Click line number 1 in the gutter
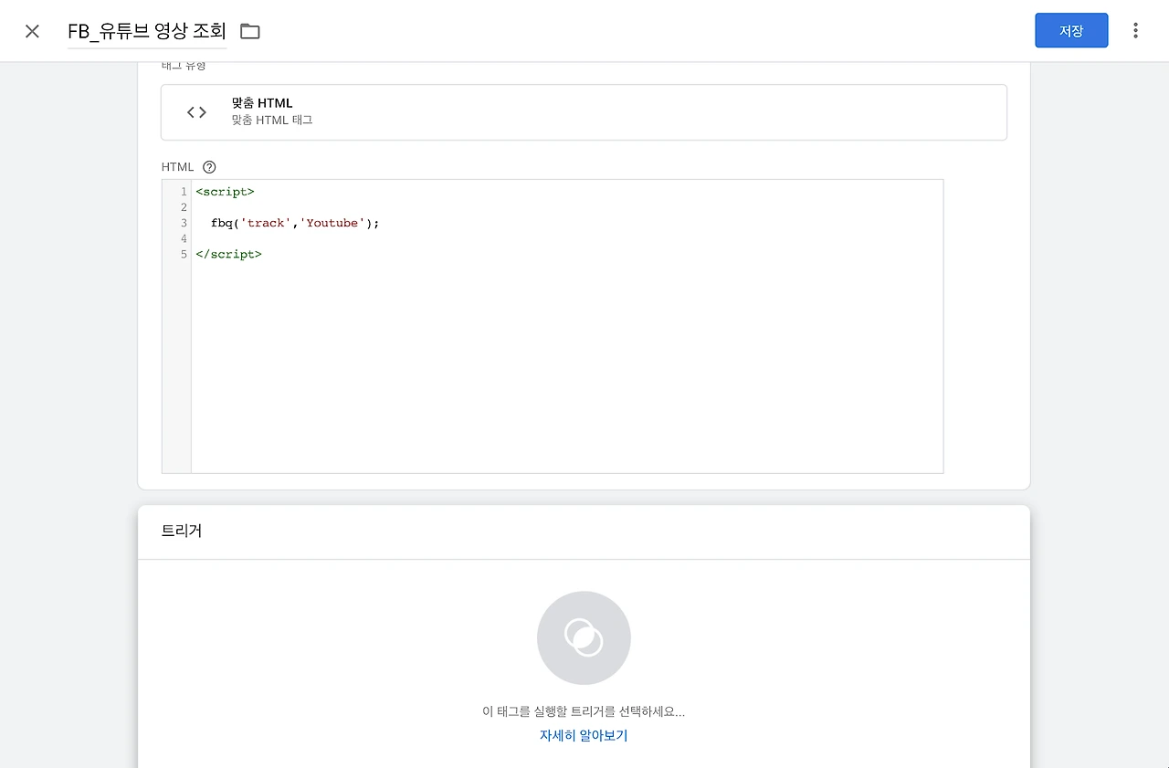The image size is (1169, 768). pos(184,192)
